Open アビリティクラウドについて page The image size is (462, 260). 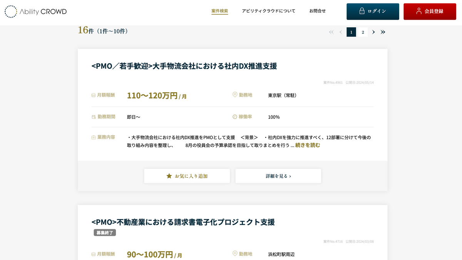point(269,11)
